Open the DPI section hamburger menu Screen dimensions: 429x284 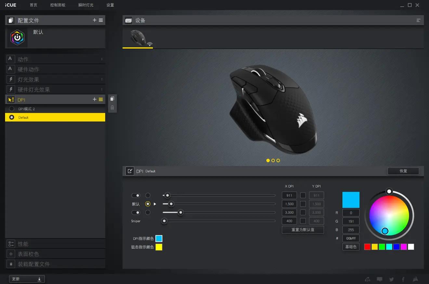(101, 99)
